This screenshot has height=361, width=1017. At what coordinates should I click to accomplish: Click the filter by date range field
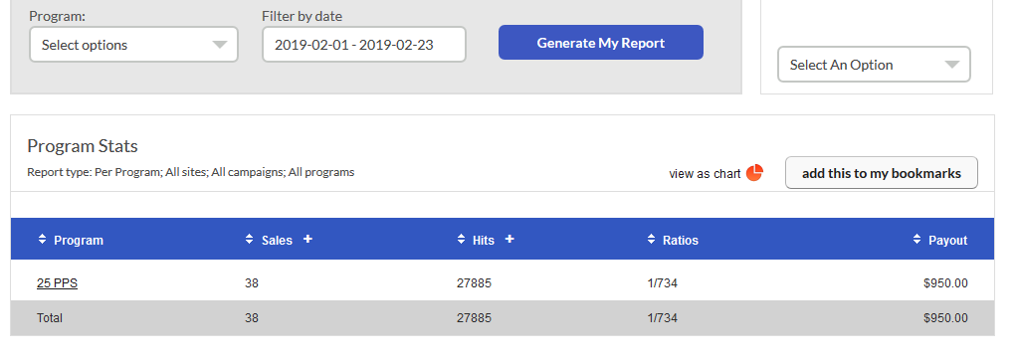pyautogui.click(x=364, y=45)
